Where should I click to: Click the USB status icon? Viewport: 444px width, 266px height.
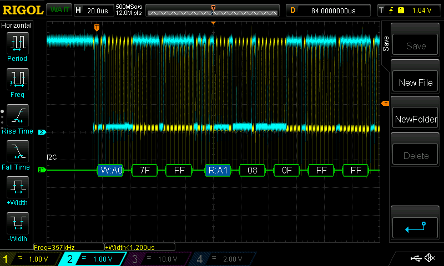(416, 258)
